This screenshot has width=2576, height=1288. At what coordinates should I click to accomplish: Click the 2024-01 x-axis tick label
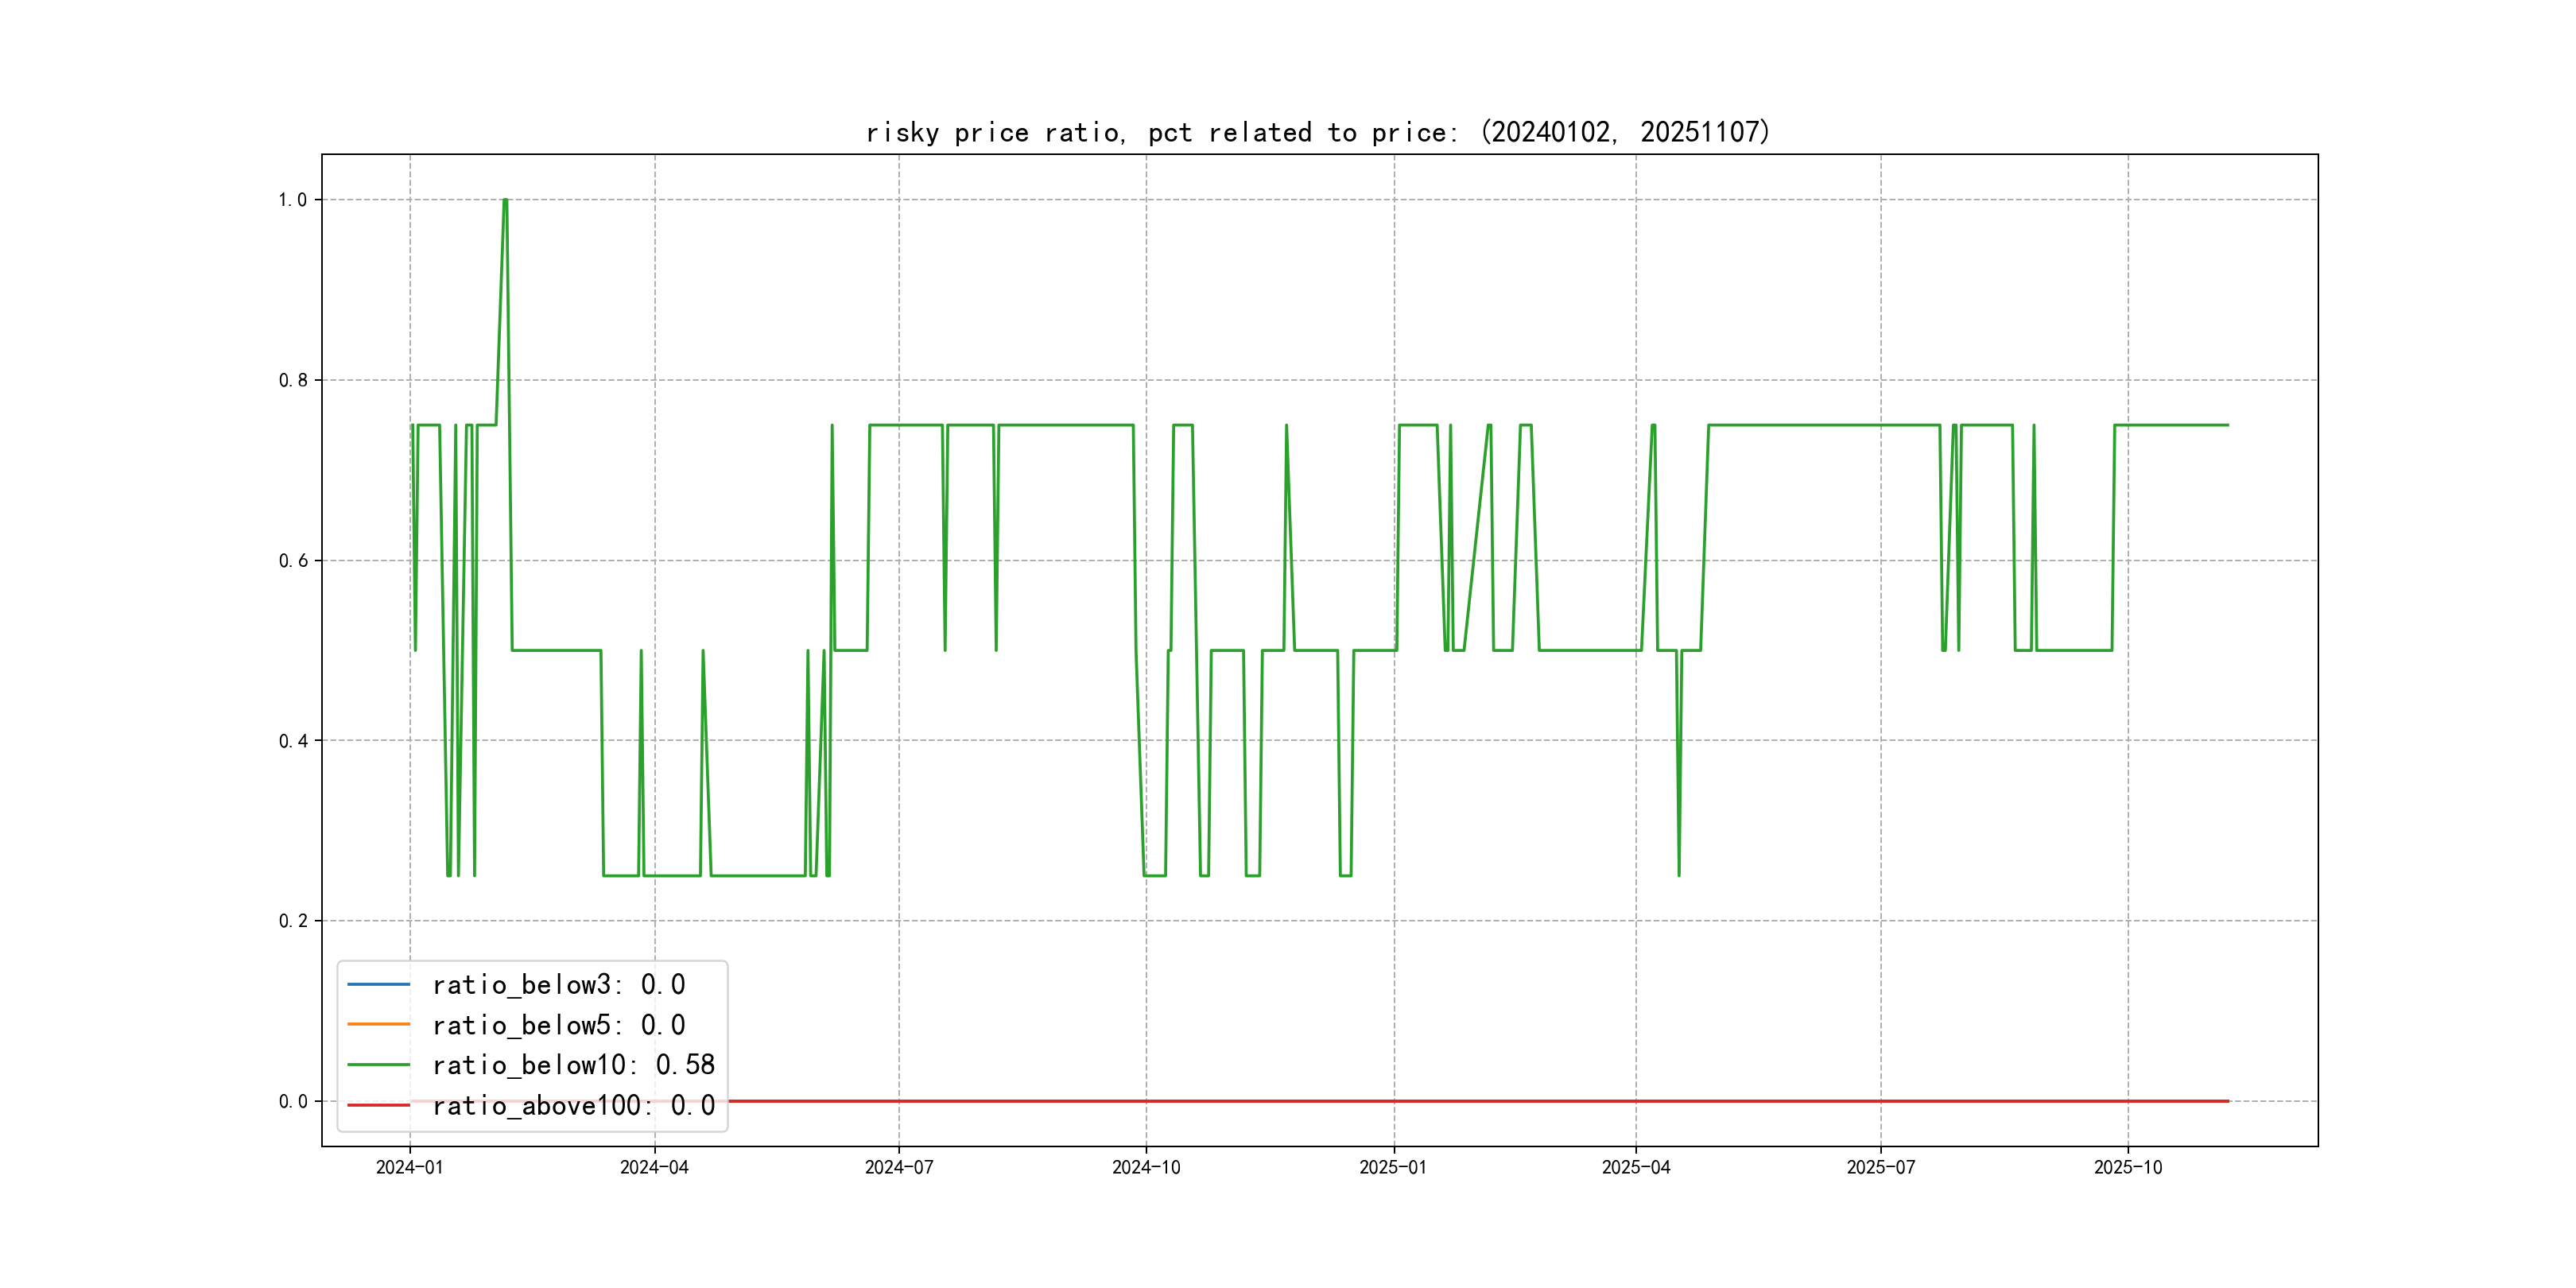point(409,1168)
